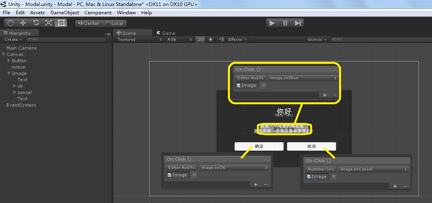
Task: Toggle scene lighting sun icon
Action: (210, 39)
